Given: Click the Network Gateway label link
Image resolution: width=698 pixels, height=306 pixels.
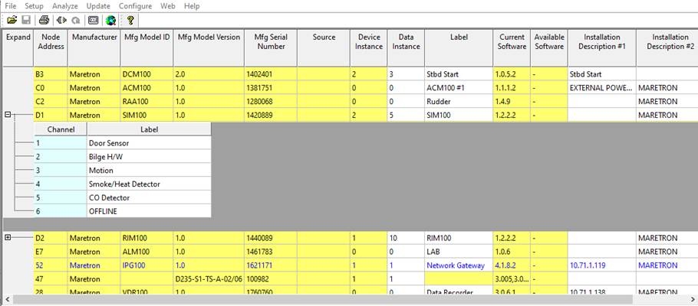Looking at the screenshot, I should (x=456, y=265).
